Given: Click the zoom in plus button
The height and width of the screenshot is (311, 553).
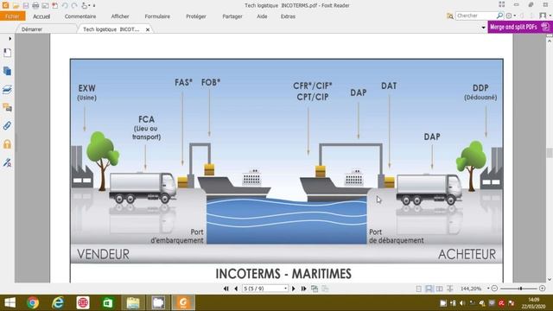Looking at the screenshot, I should (x=543, y=289).
